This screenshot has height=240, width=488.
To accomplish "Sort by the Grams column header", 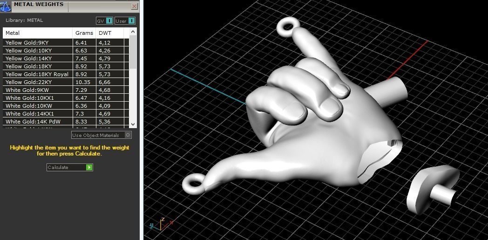I will click(84, 33).
